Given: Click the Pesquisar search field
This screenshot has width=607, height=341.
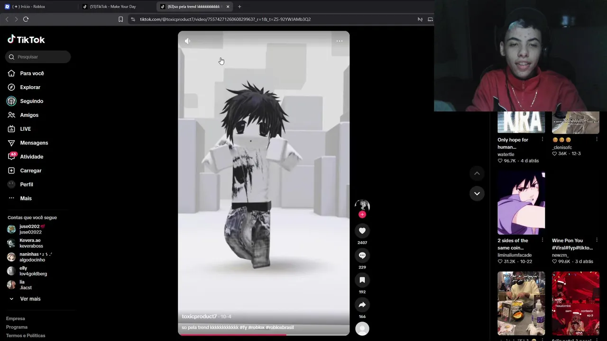Looking at the screenshot, I should (x=38, y=57).
